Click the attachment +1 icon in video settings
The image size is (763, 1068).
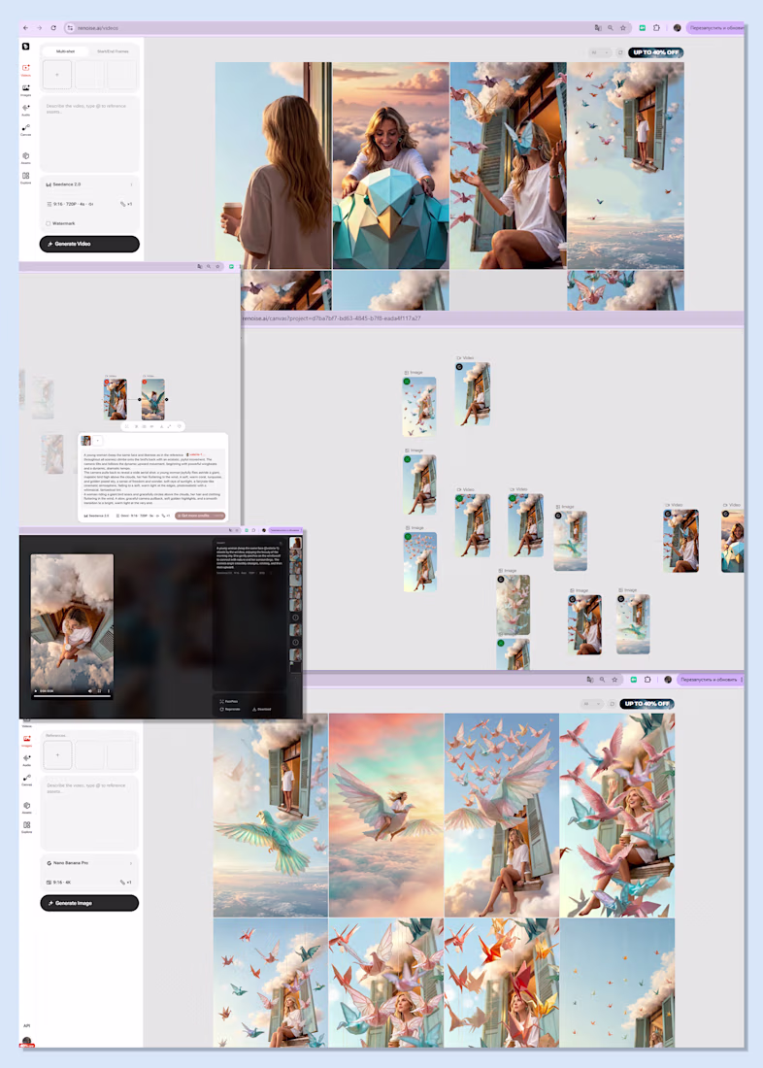pyautogui.click(x=127, y=204)
